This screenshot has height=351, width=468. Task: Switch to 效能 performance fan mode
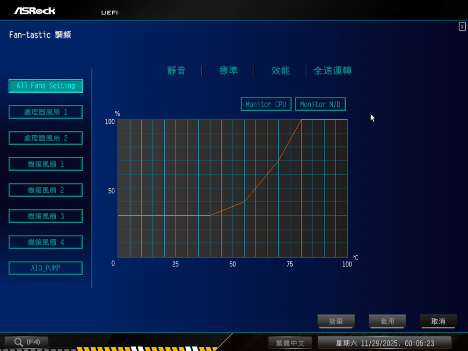[x=280, y=71]
